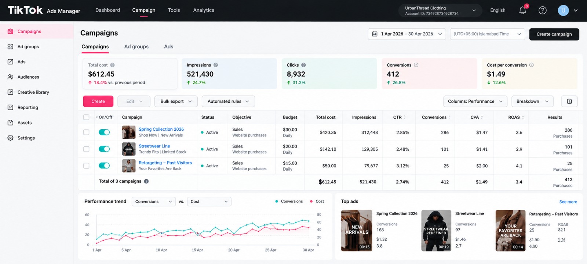The width and height of the screenshot is (587, 264).
Task: Click the Clicks info icon
Action: coord(303,65)
